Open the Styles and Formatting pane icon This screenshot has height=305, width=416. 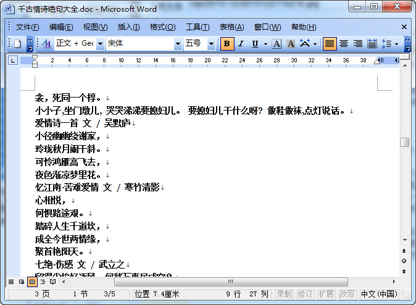click(x=47, y=44)
